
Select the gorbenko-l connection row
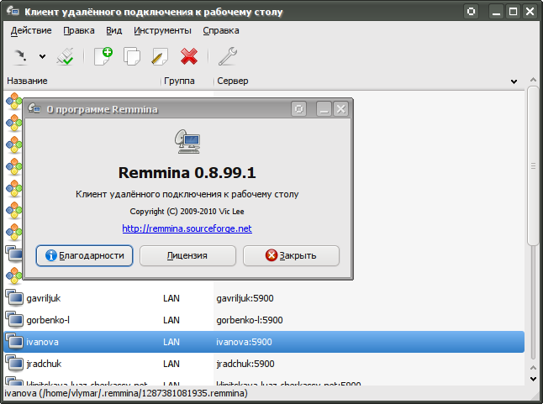click(264, 320)
